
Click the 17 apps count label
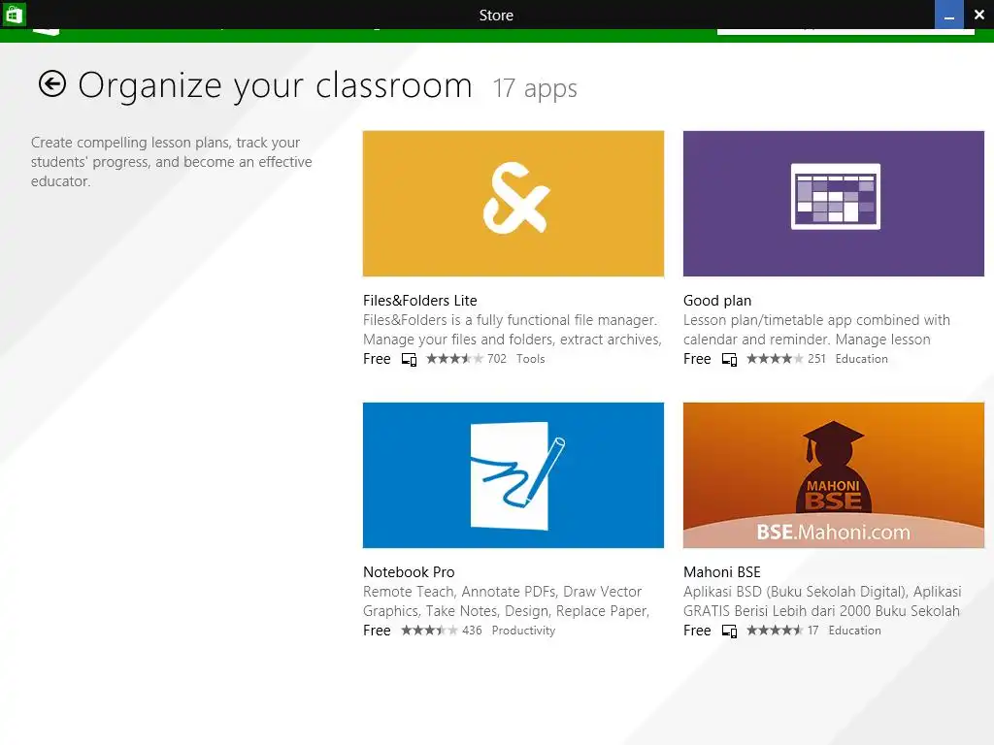(x=535, y=88)
